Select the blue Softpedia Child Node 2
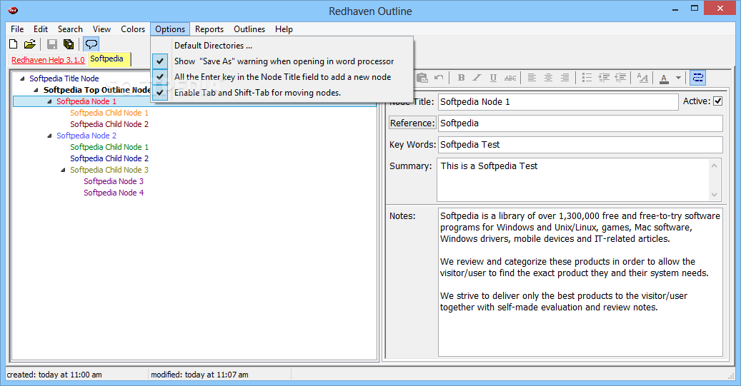This screenshot has height=386, width=741. 109,158
